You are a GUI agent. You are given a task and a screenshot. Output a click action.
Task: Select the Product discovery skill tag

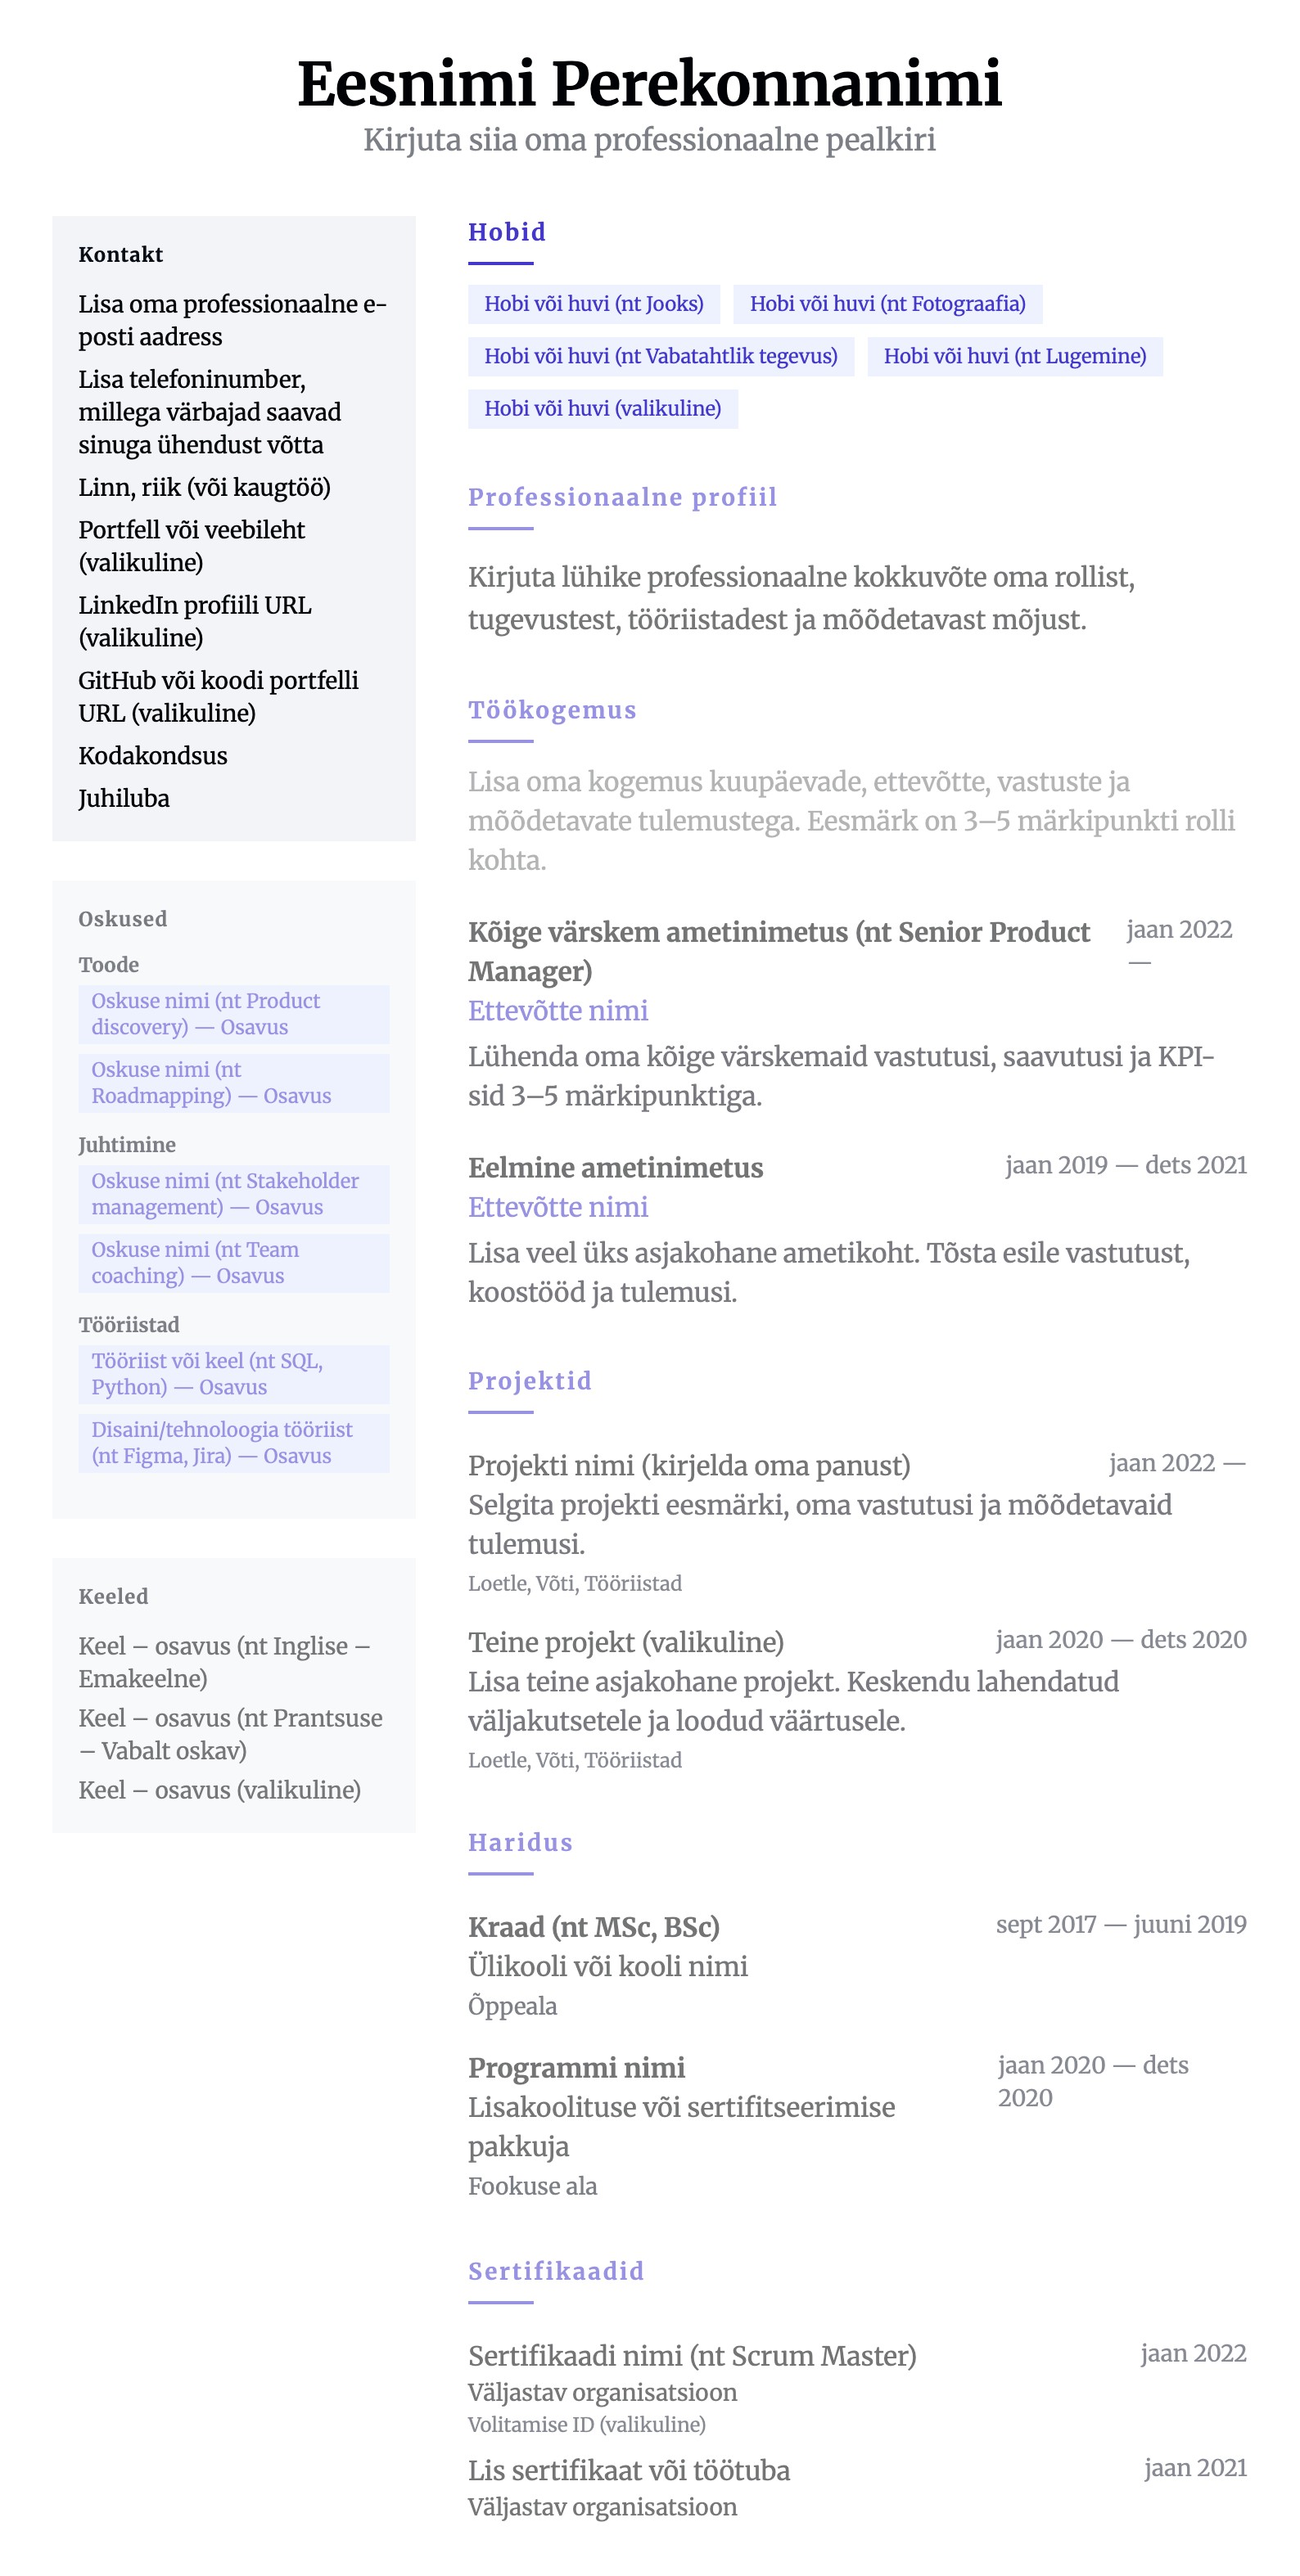[233, 1014]
